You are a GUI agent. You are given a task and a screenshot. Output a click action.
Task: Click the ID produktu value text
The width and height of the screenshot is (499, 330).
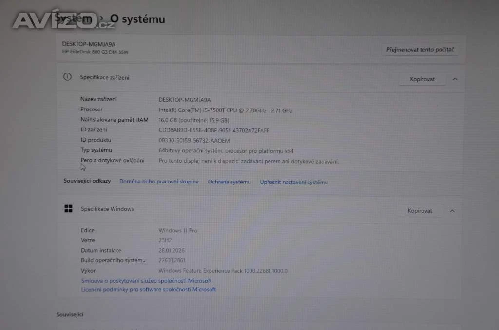click(x=194, y=141)
